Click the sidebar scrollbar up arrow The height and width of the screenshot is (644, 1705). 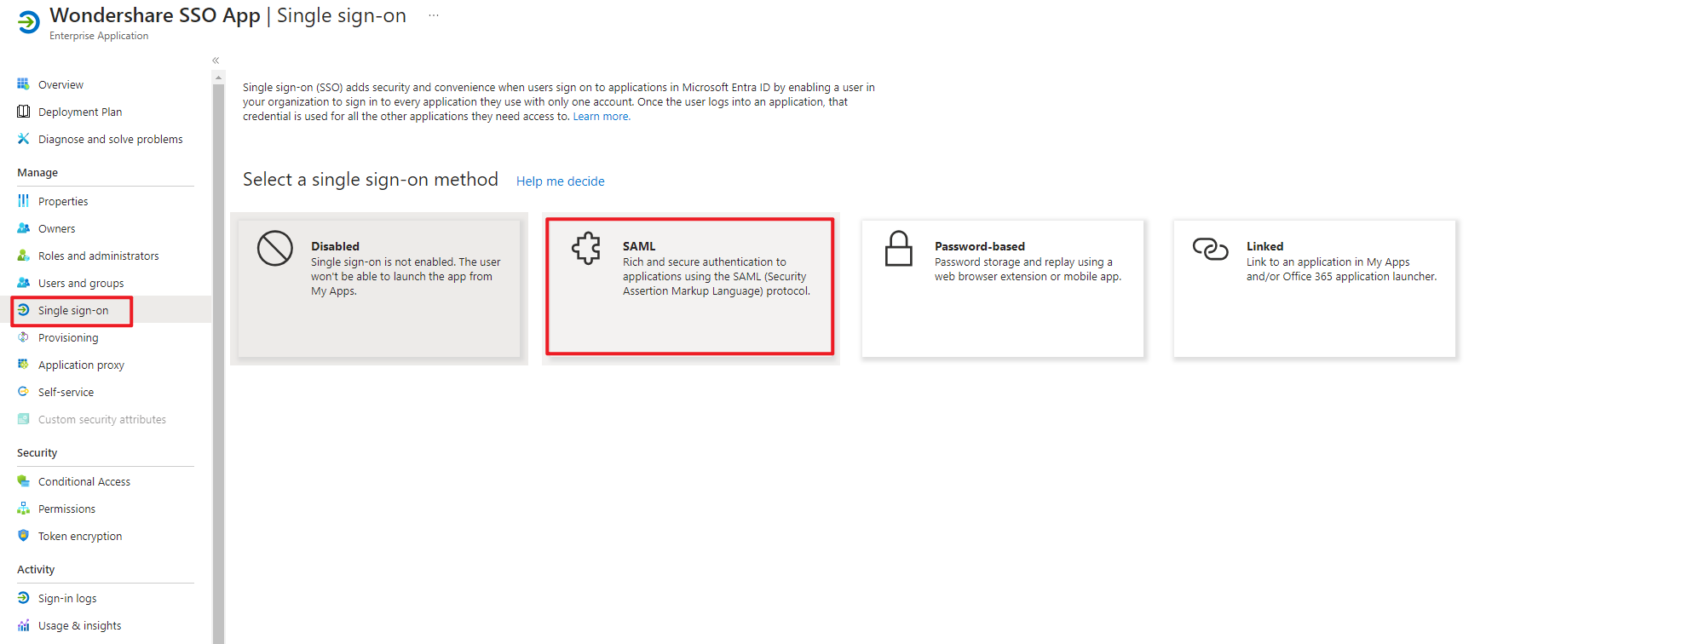tap(219, 78)
